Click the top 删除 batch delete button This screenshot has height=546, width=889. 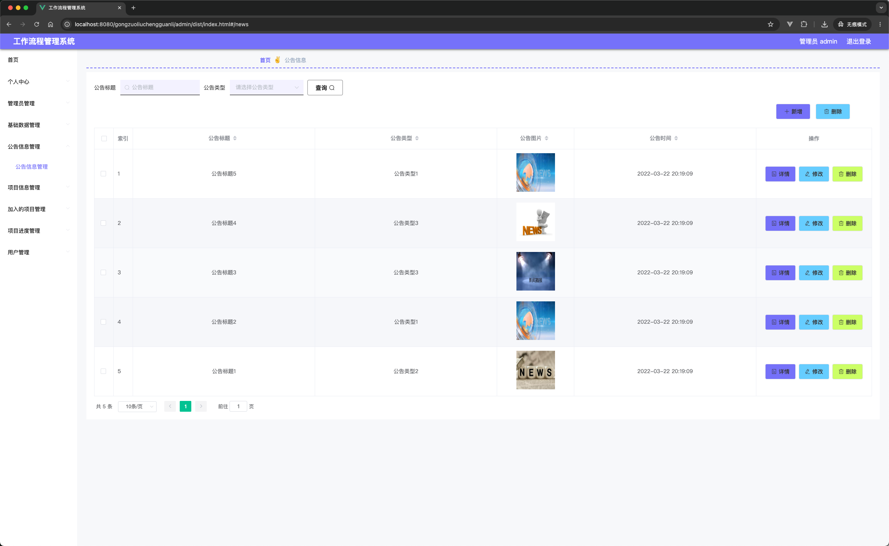[833, 112]
